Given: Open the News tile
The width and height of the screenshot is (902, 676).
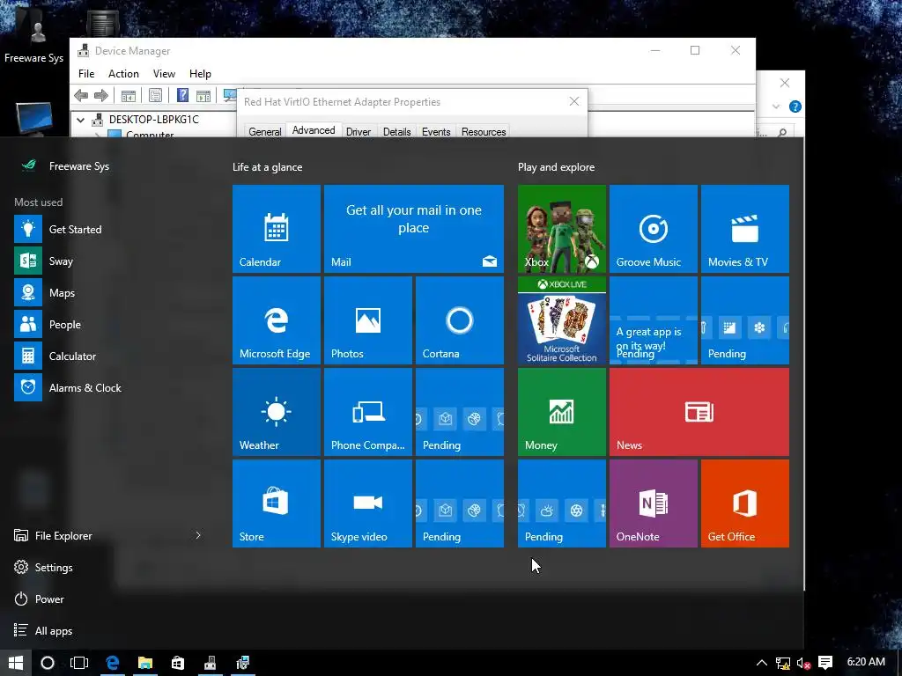Looking at the screenshot, I should click(699, 412).
